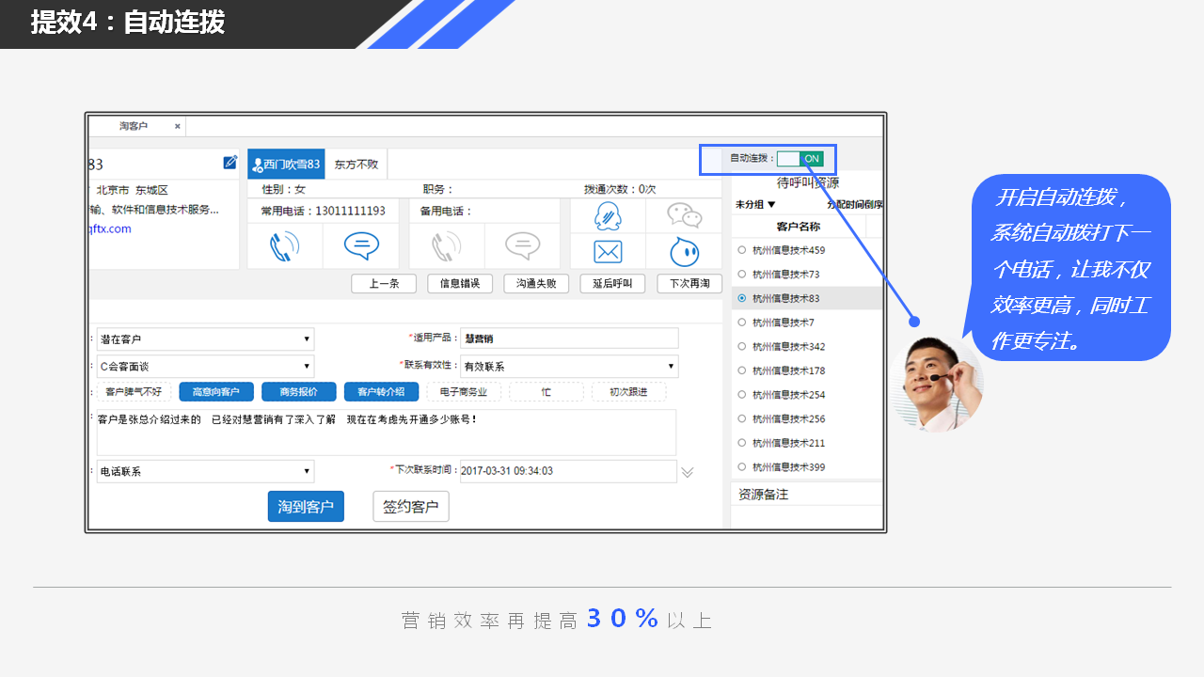
Task: Click the 淘到客户 button
Action: pyautogui.click(x=306, y=507)
